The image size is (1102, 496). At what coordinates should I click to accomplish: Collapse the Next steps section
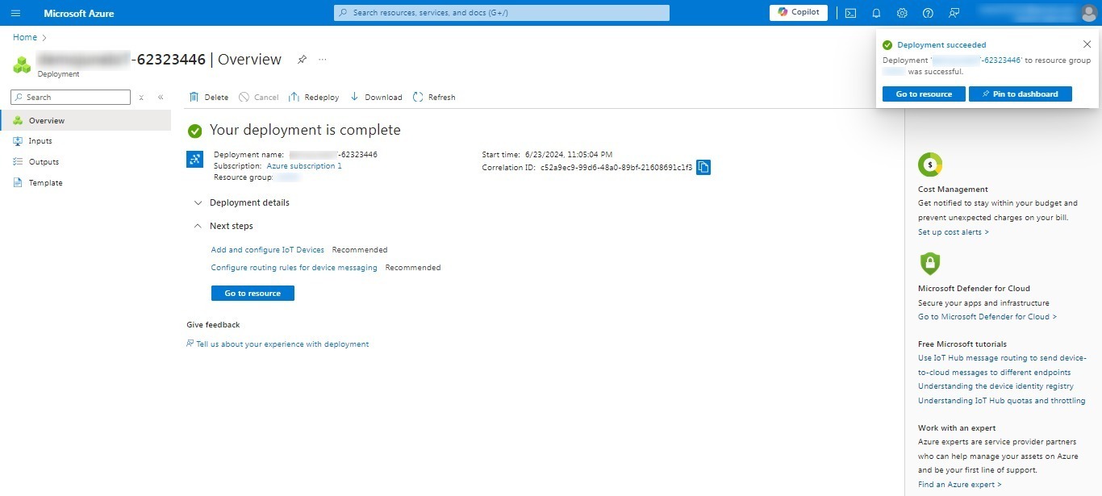click(223, 226)
